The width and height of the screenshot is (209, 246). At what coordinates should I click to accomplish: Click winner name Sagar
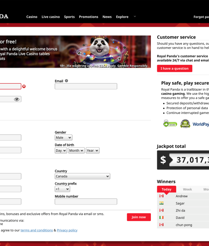click(x=180, y=203)
